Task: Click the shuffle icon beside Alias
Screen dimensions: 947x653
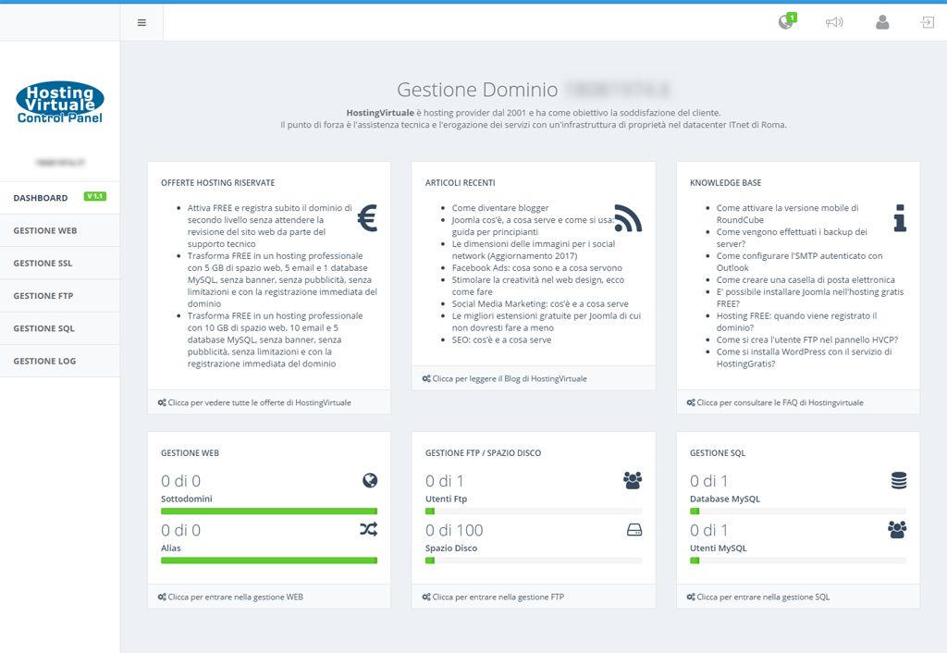Action: point(369,529)
